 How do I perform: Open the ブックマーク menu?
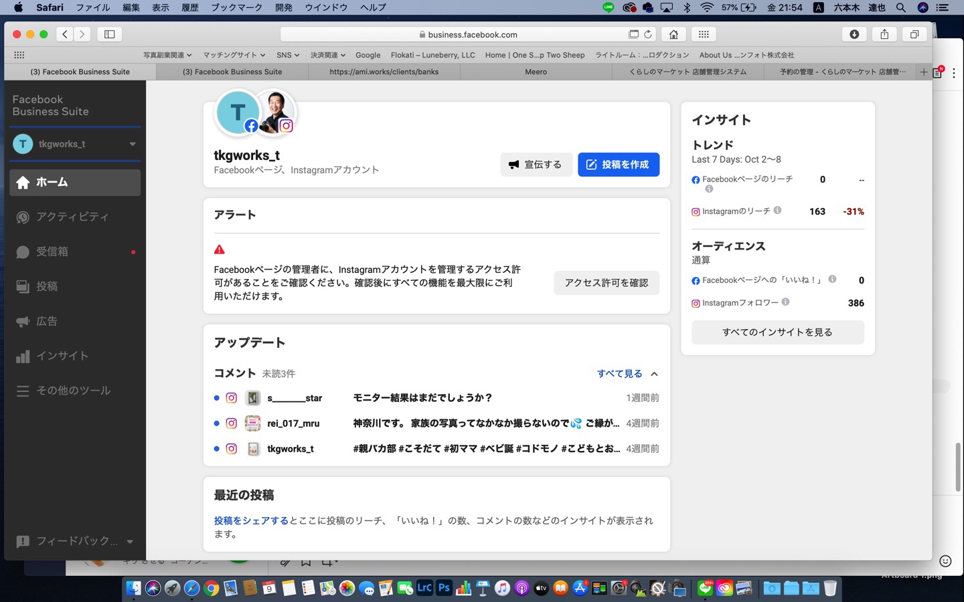tap(237, 7)
